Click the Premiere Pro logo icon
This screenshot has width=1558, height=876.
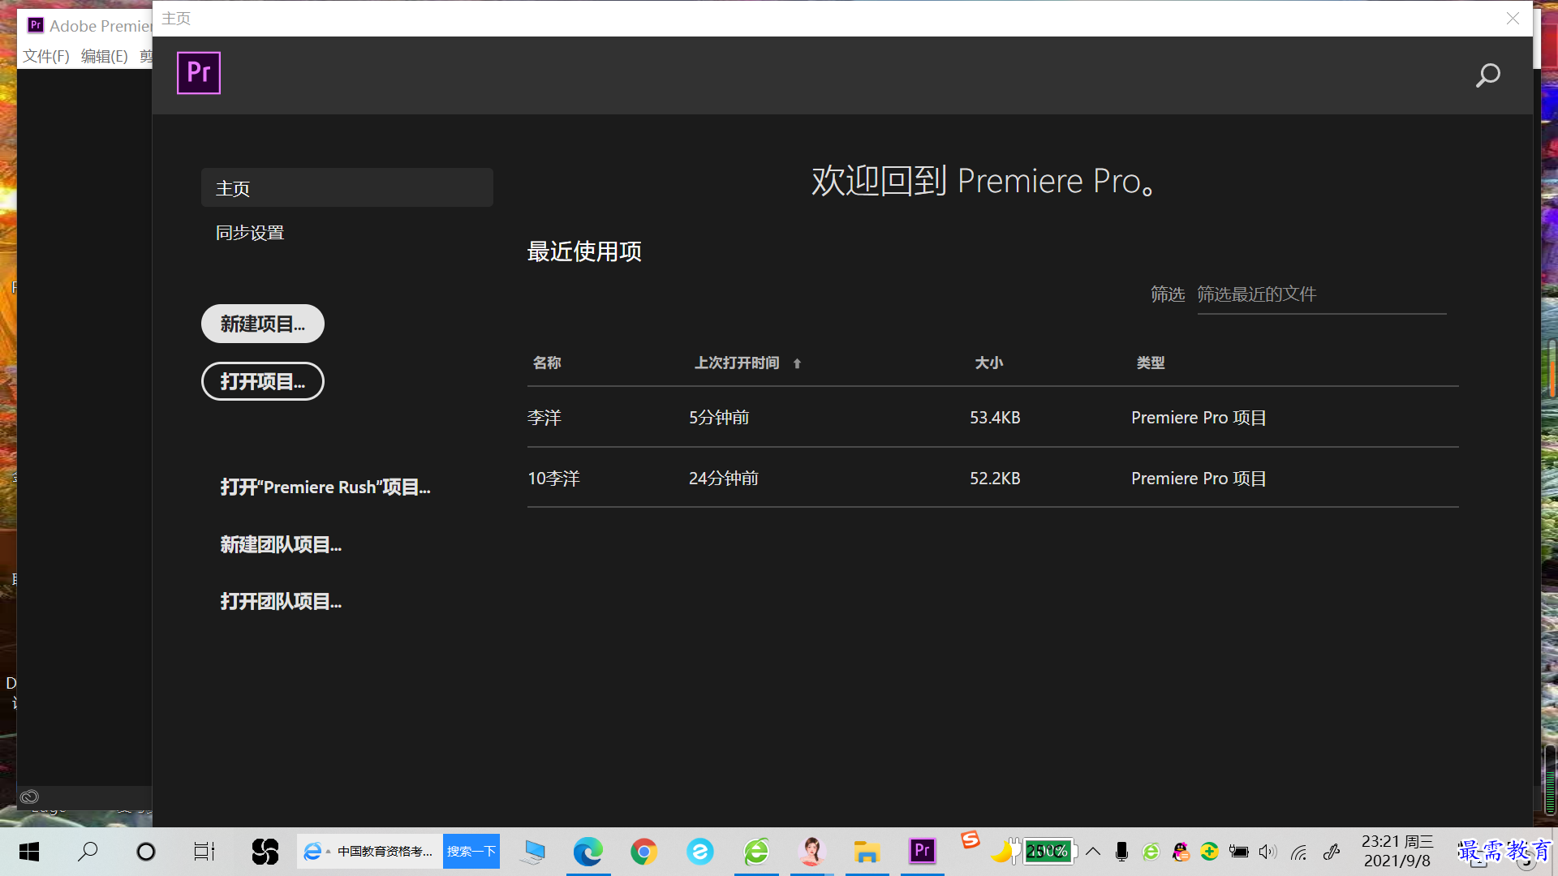199,73
